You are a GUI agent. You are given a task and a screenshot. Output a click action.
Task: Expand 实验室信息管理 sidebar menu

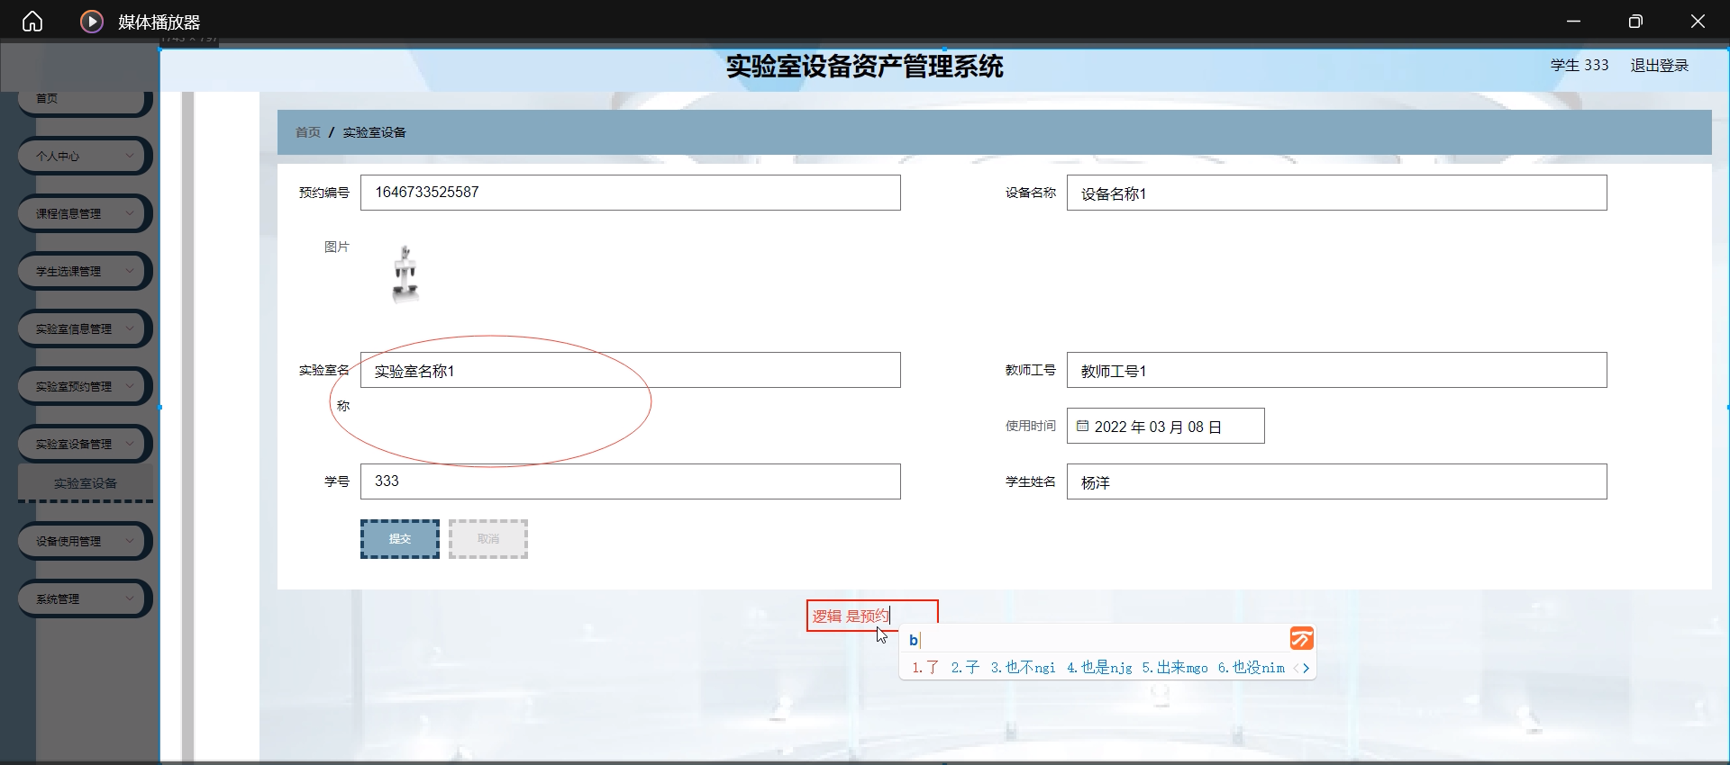[x=85, y=328]
